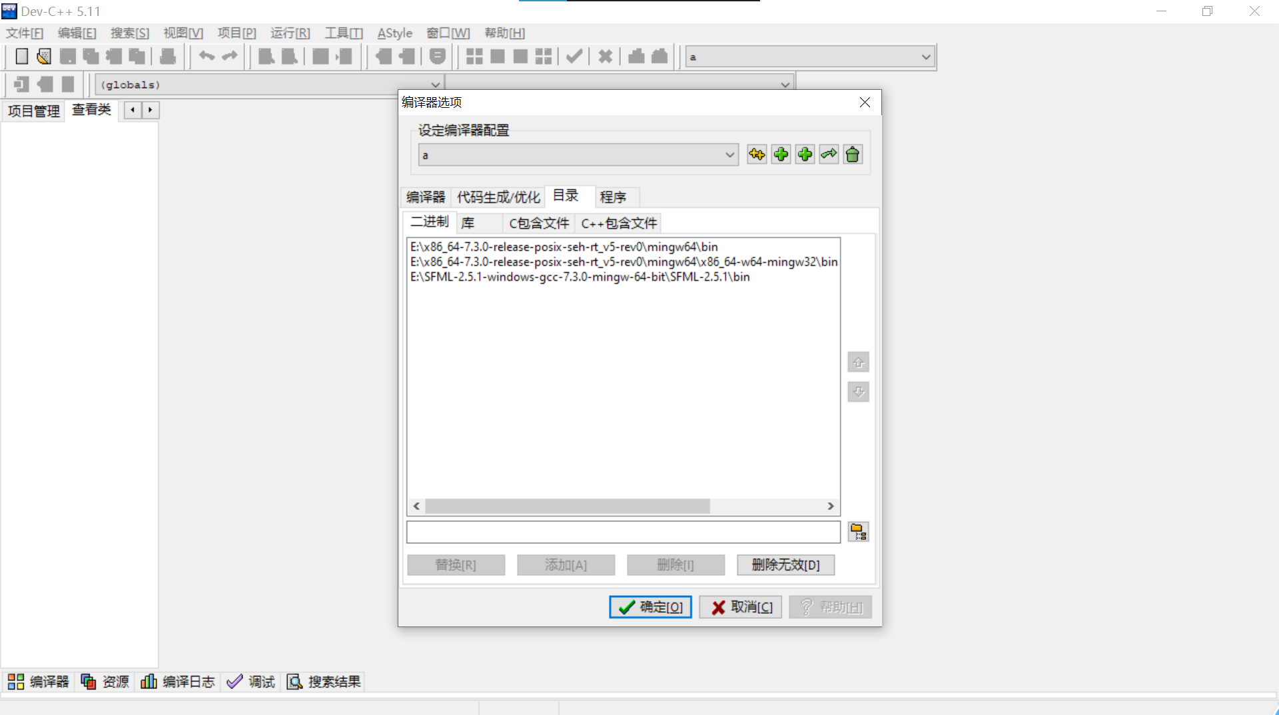The height and width of the screenshot is (715, 1279).
Task: Add a blank compiler set via green plus
Action: 780,154
